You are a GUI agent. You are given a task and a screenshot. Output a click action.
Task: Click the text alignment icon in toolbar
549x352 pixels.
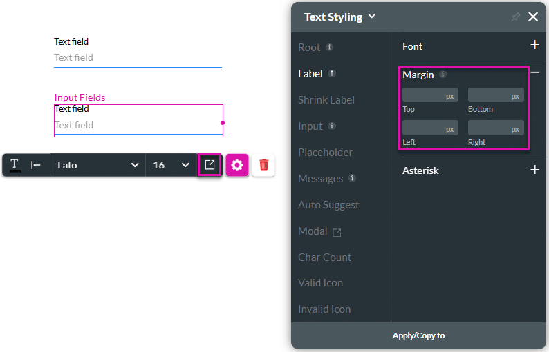pos(36,165)
